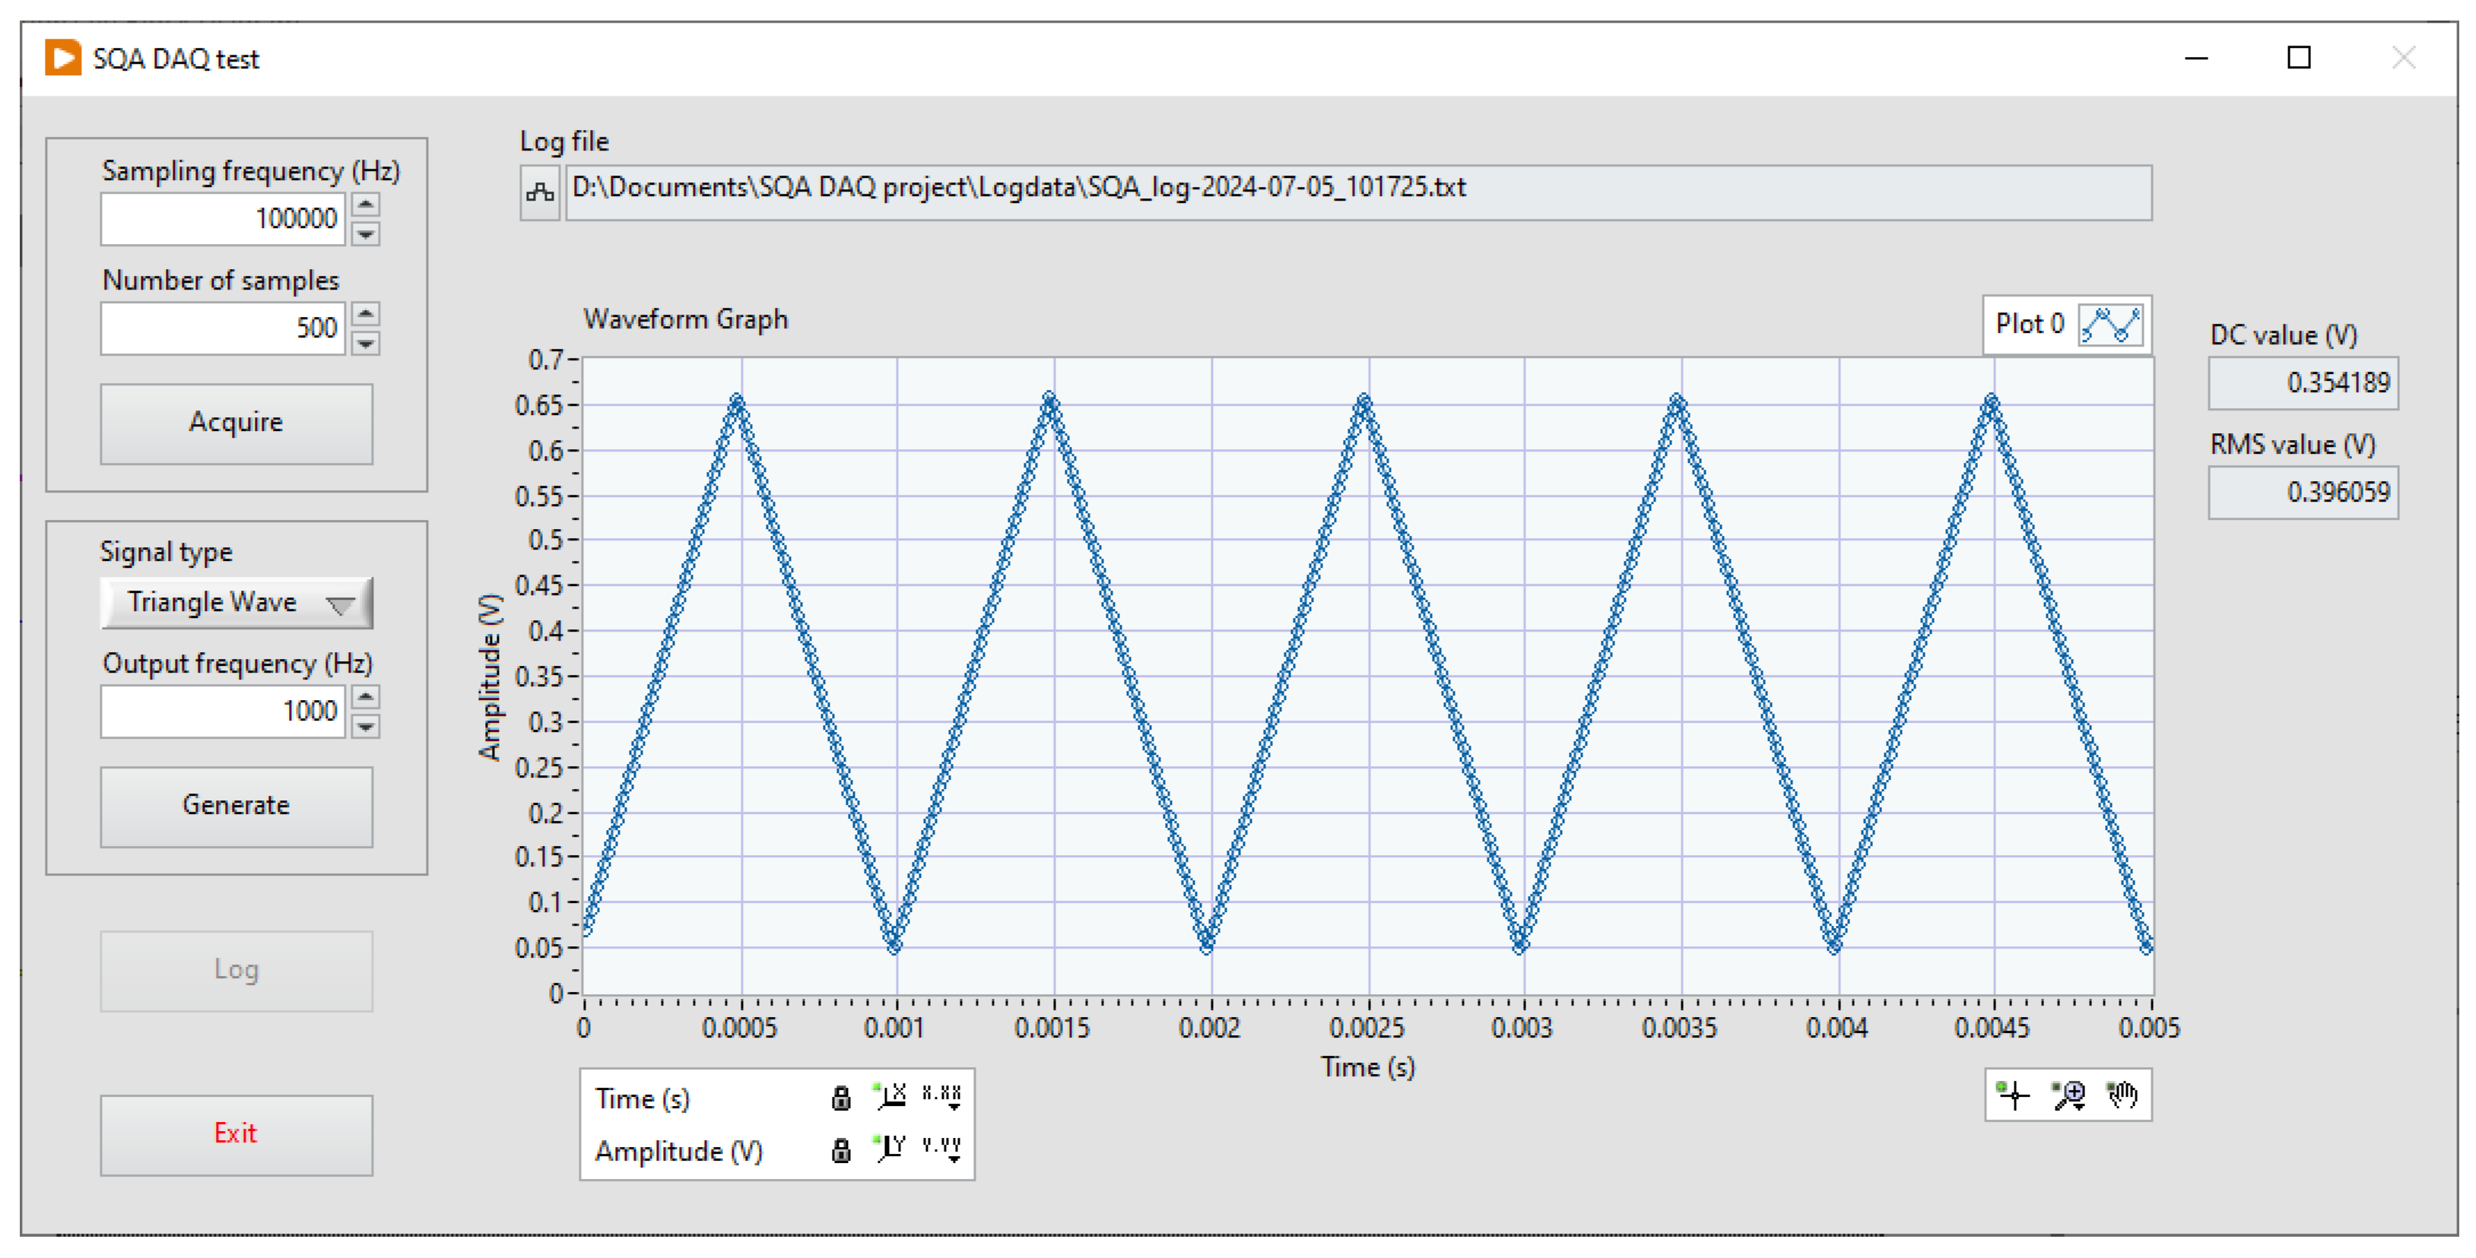Click the DC value indicator 0.354189

(2303, 383)
